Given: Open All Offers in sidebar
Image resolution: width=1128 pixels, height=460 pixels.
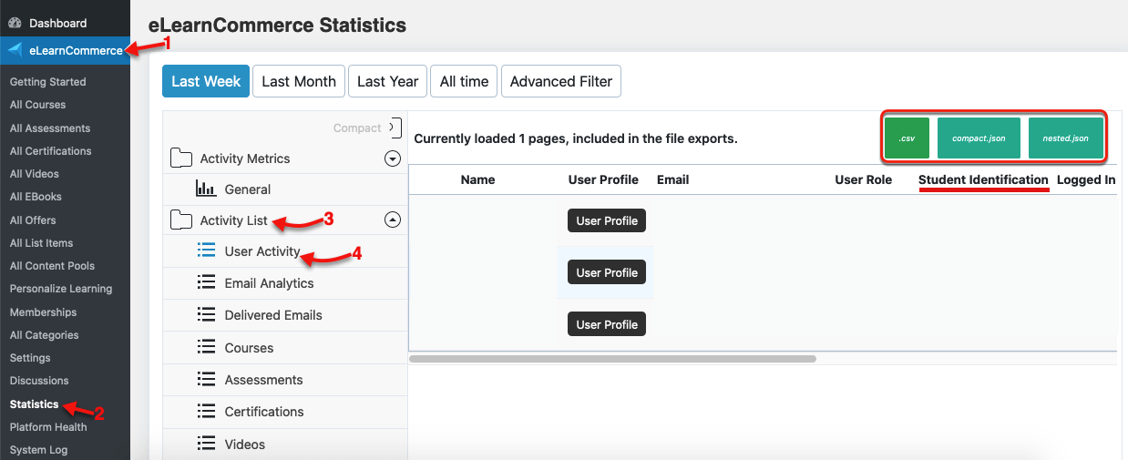Looking at the screenshot, I should 33,220.
